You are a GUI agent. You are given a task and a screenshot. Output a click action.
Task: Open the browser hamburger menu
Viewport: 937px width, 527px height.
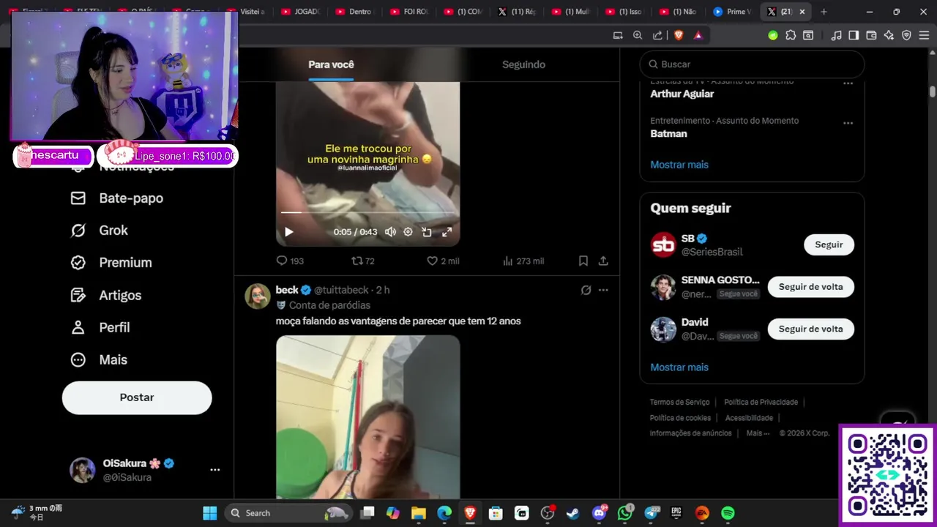click(x=924, y=35)
